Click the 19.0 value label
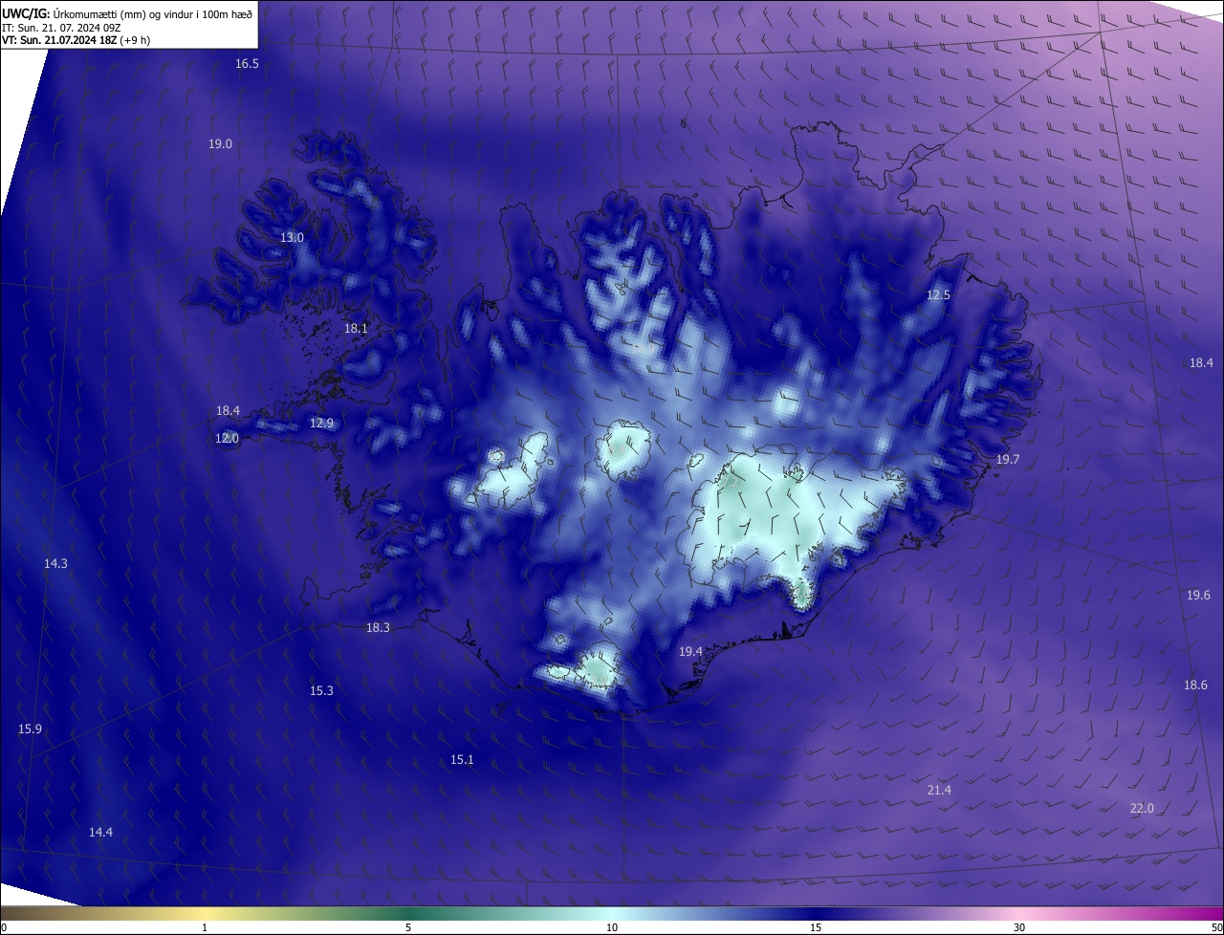This screenshot has width=1224, height=935. coord(220,144)
